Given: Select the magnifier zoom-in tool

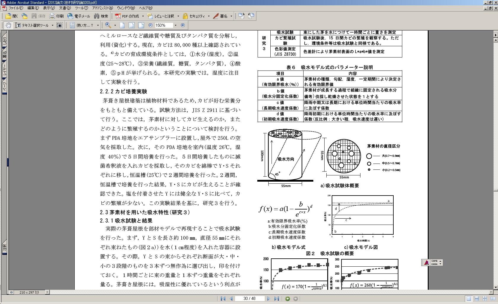Looking at the screenshot, I should tap(108, 25).
